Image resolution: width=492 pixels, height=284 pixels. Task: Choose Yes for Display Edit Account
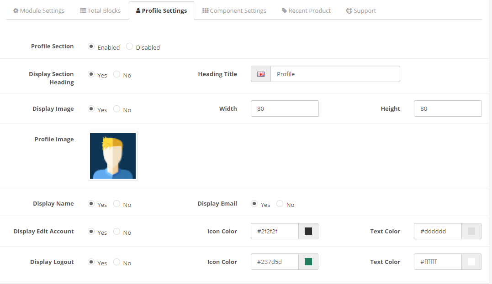pyautogui.click(x=91, y=232)
